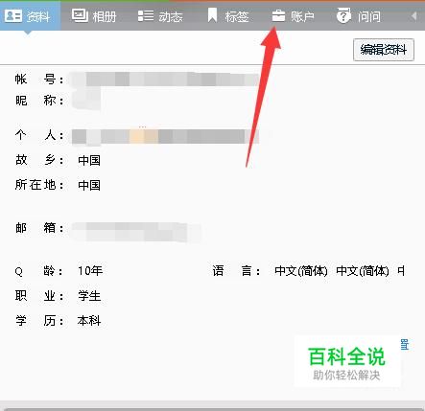Select hometown value 中国 beside 故乡
Viewport: 425px width, 411px height.
point(89,160)
